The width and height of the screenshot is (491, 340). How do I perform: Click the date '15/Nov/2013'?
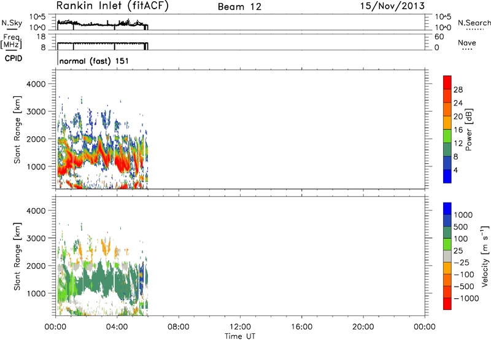click(x=392, y=6)
